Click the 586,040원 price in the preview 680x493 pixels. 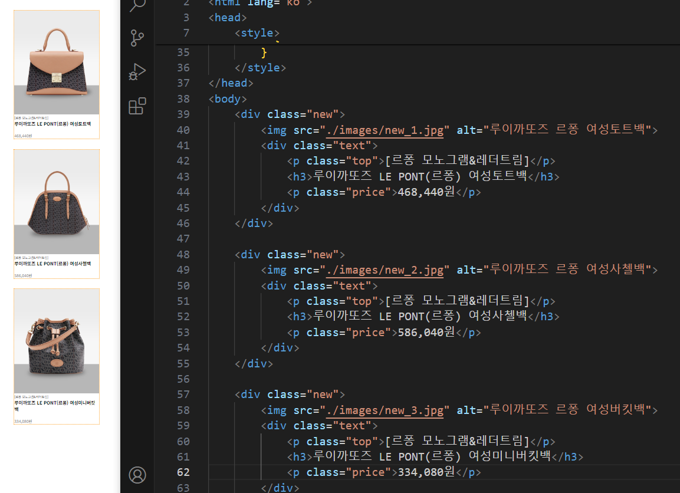tap(24, 275)
